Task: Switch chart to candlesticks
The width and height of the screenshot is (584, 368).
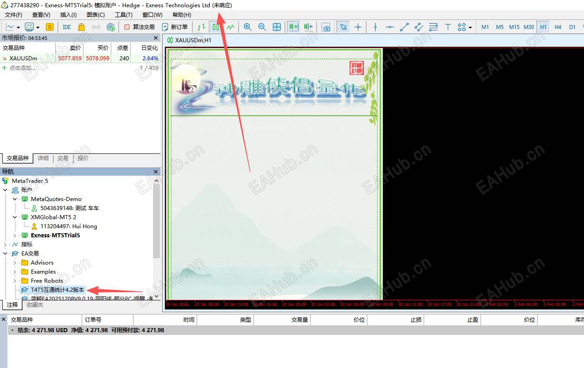Action: 216,27
